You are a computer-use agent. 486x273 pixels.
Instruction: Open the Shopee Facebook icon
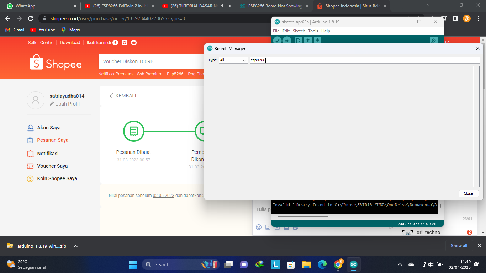click(x=115, y=43)
